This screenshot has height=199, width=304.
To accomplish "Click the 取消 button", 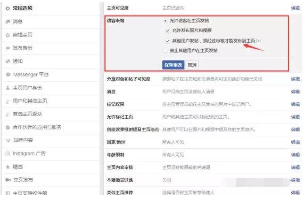I will click(x=192, y=65).
